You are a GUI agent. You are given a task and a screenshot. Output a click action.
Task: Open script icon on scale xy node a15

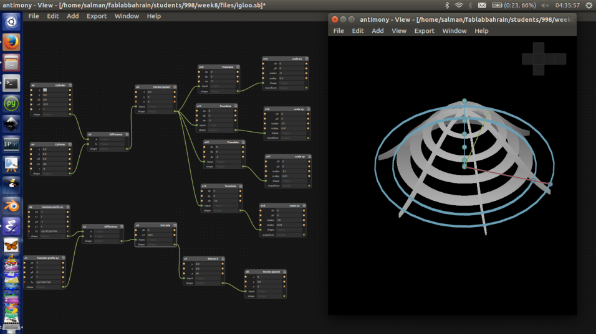(x=307, y=58)
